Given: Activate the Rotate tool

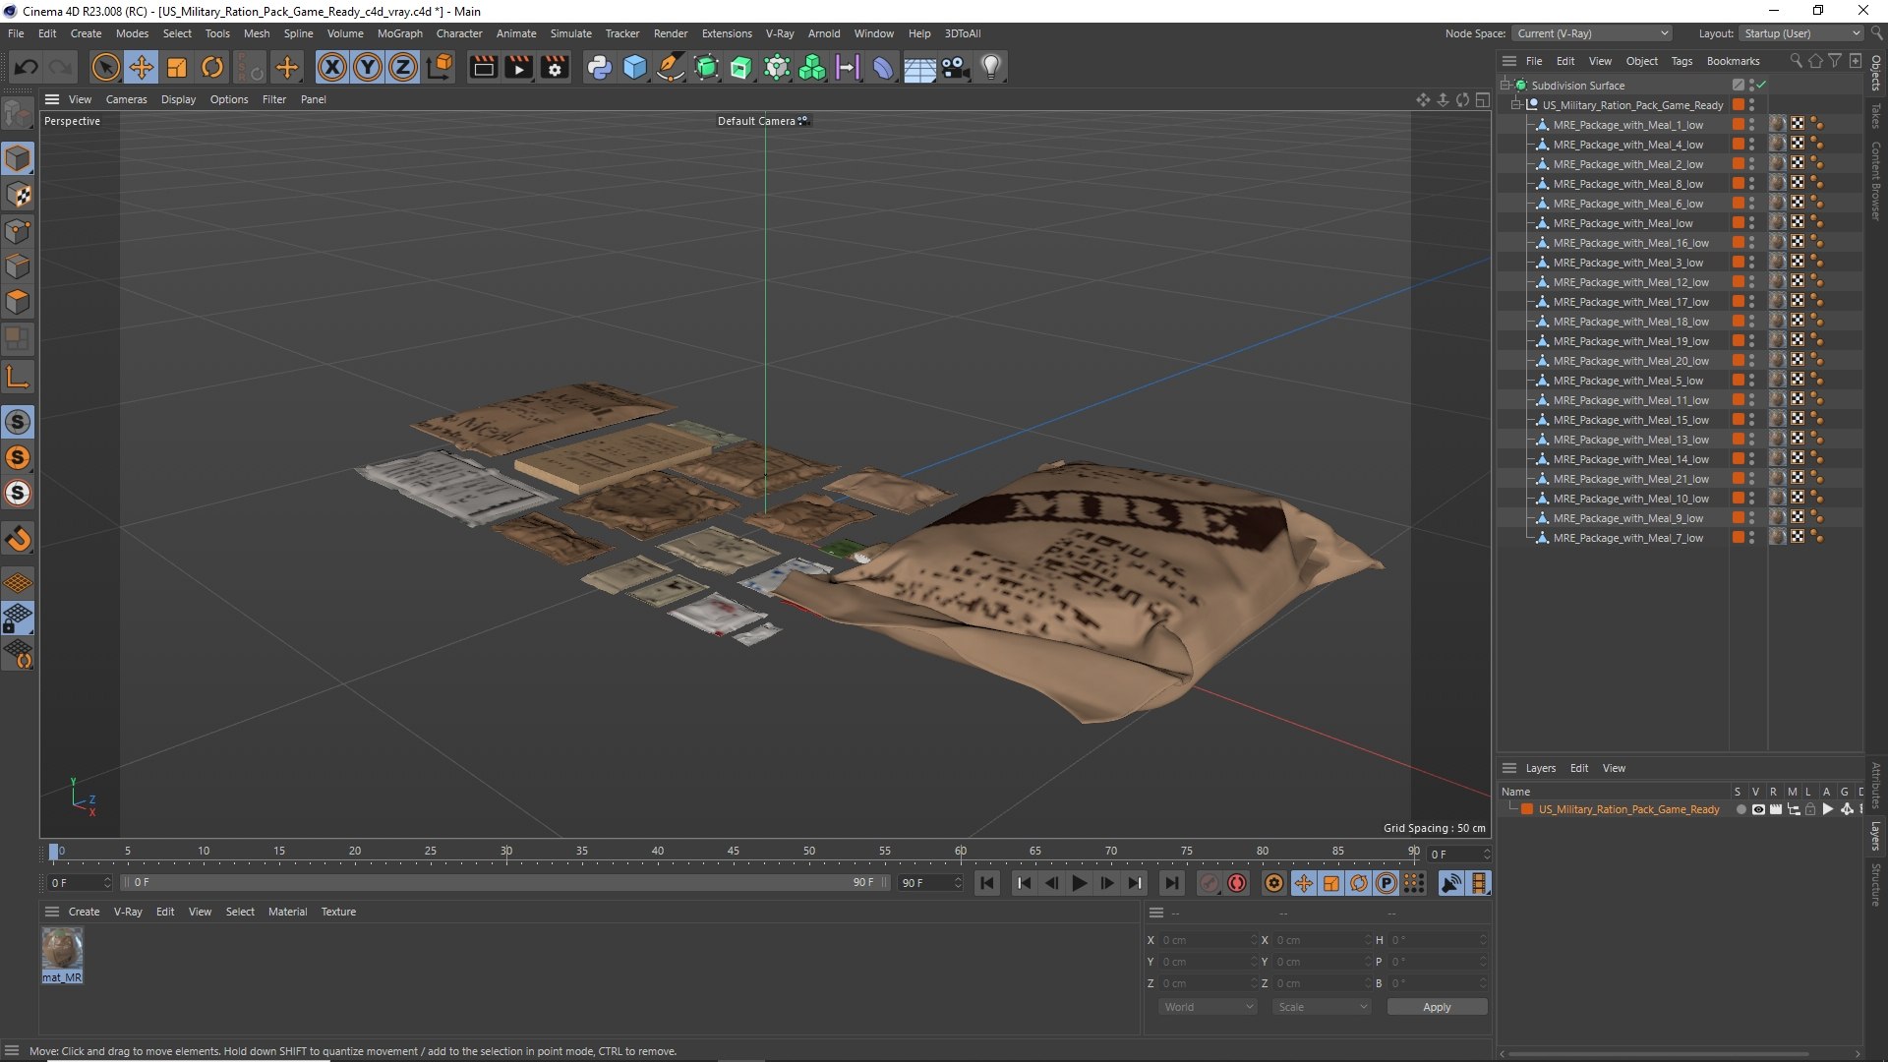Looking at the screenshot, I should [212, 67].
